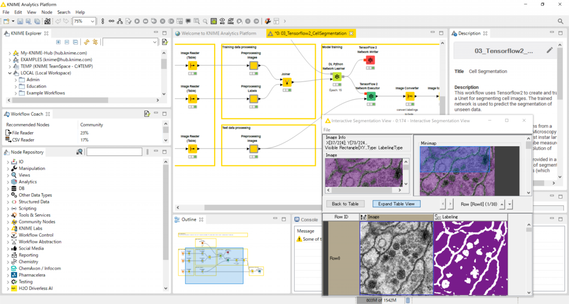Click the Back to Table button

345,204
